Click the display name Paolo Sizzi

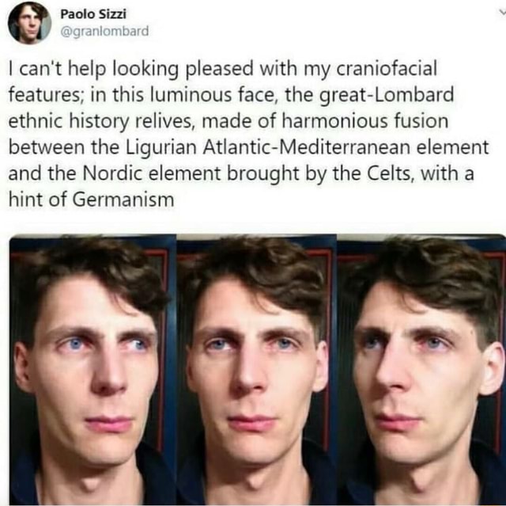pos(93,14)
